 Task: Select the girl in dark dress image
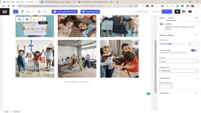tap(119, 26)
